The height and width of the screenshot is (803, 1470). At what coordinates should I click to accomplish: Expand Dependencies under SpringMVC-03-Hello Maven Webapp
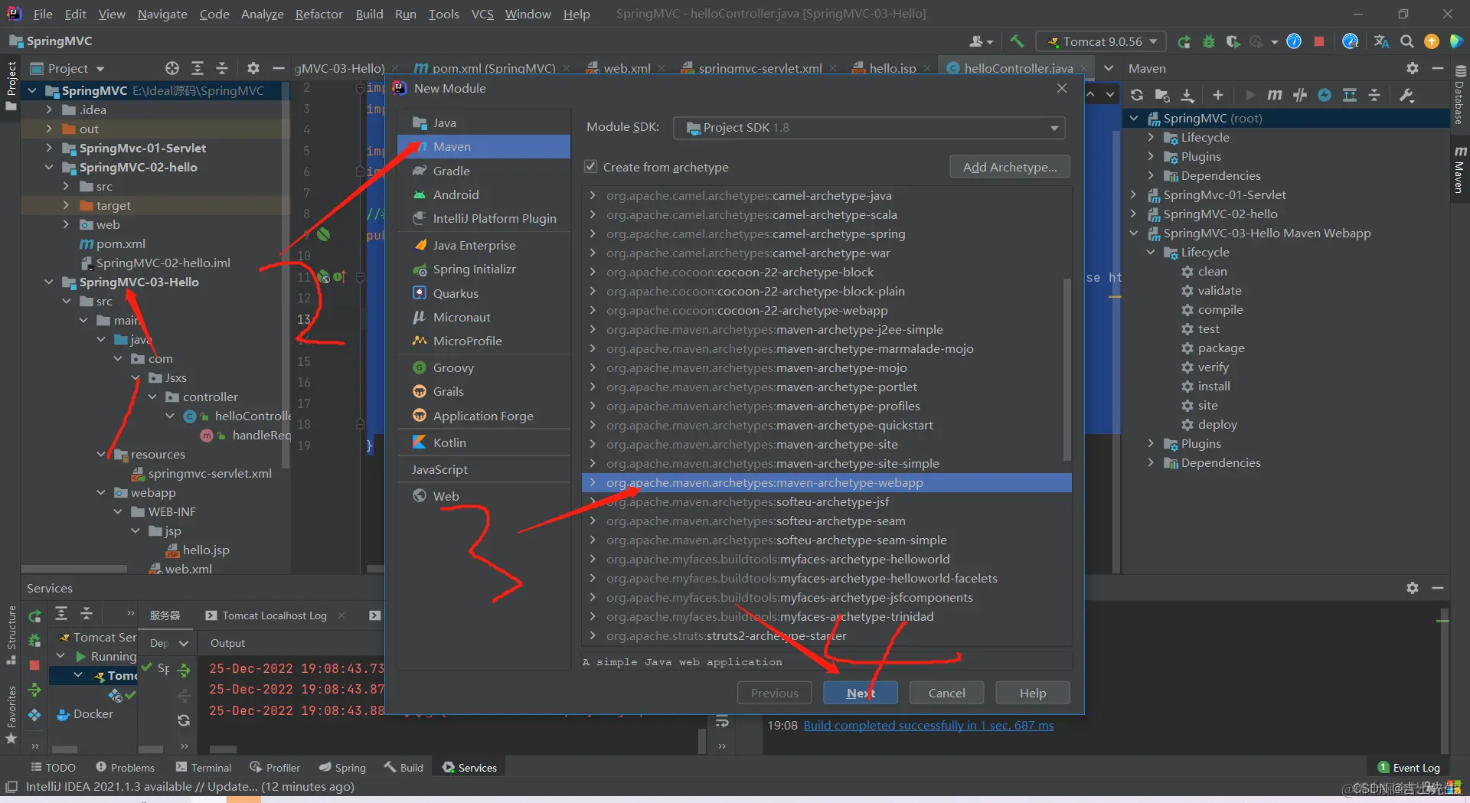(1151, 463)
